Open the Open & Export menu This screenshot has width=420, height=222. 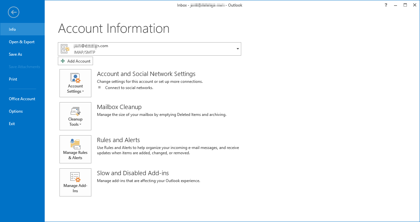[22, 42]
